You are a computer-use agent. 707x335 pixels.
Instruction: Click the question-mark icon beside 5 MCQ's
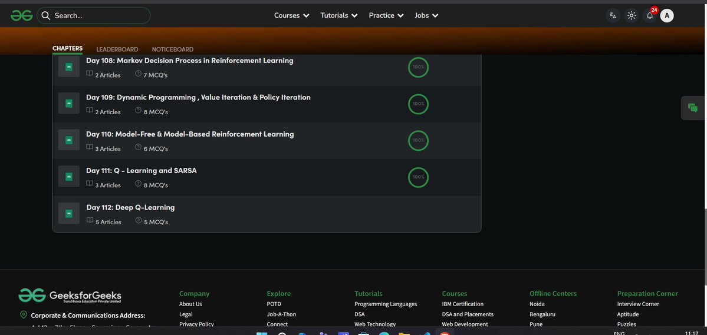point(139,221)
